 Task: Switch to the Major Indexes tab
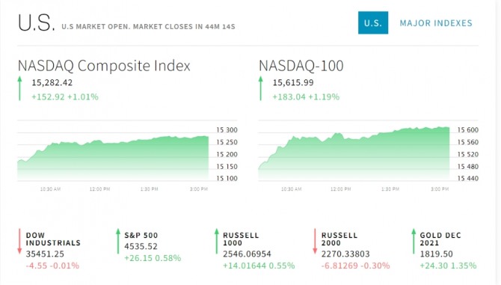pyautogui.click(x=436, y=23)
